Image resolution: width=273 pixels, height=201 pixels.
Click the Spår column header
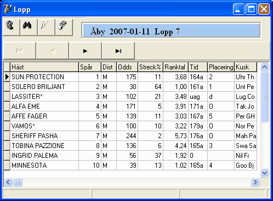click(90, 67)
